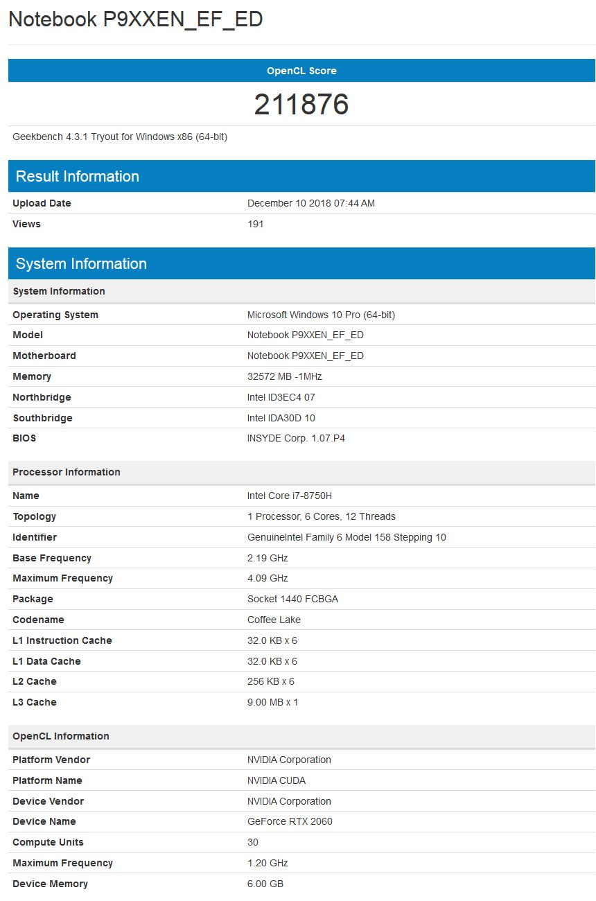596x901 pixels.
Task: Select Intel IDA30D 10 value
Action: tap(281, 418)
